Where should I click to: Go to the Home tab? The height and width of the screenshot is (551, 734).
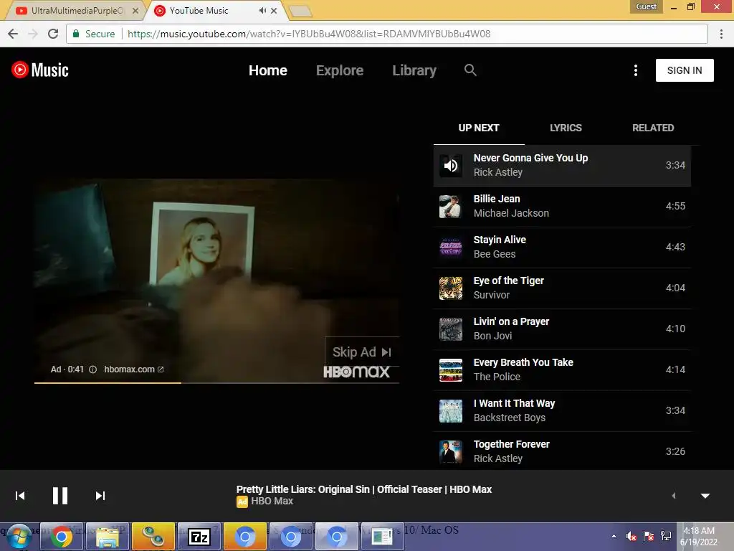tap(268, 70)
